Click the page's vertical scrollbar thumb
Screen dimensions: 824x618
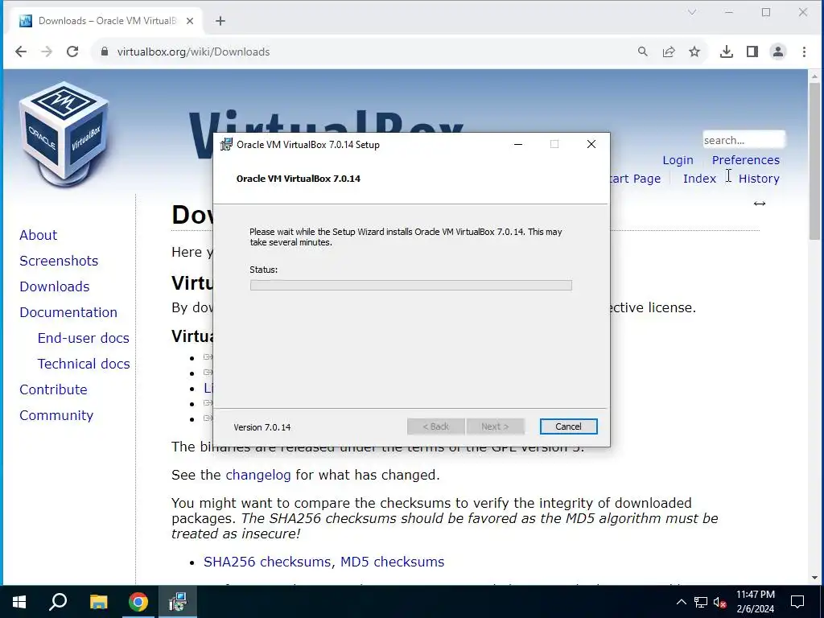815,160
